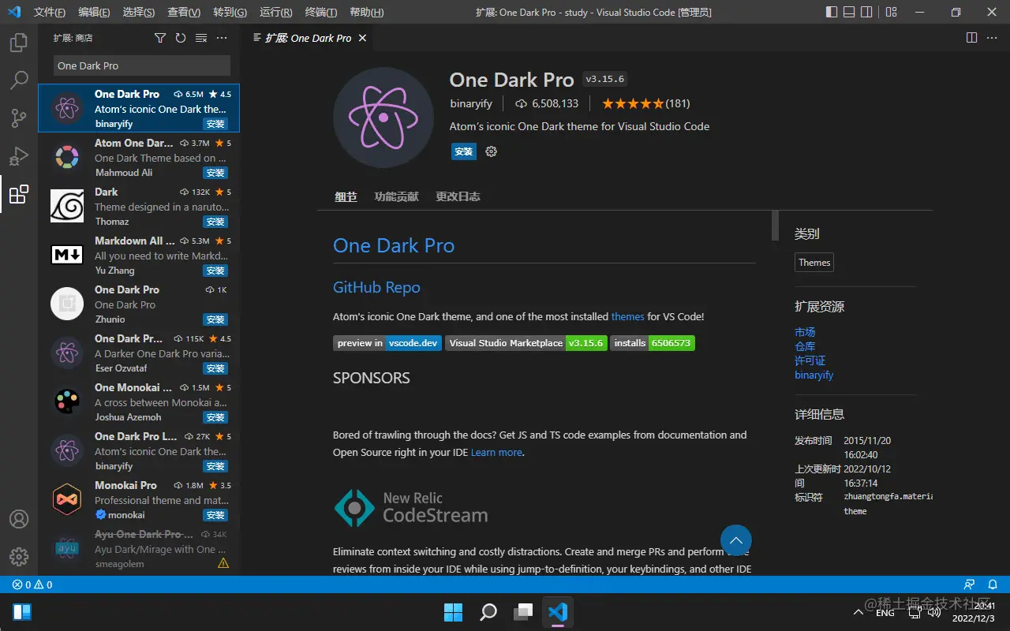Open taskbar search magnifier
Image resolution: width=1010 pixels, height=631 pixels.
(488, 611)
